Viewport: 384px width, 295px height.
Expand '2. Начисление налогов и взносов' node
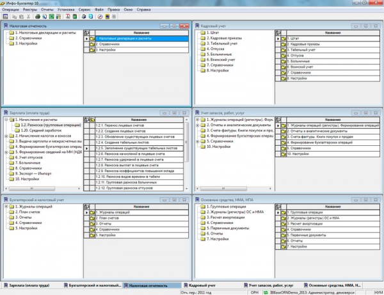[x=6, y=136]
